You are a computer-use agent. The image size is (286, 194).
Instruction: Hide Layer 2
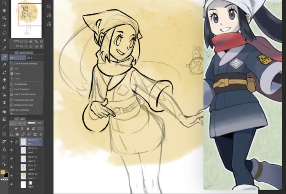[12, 167]
